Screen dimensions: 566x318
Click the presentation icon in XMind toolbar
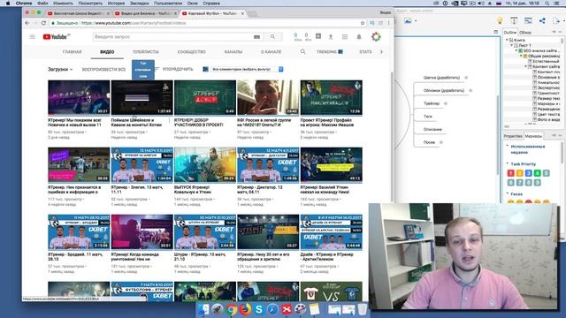click(x=514, y=21)
